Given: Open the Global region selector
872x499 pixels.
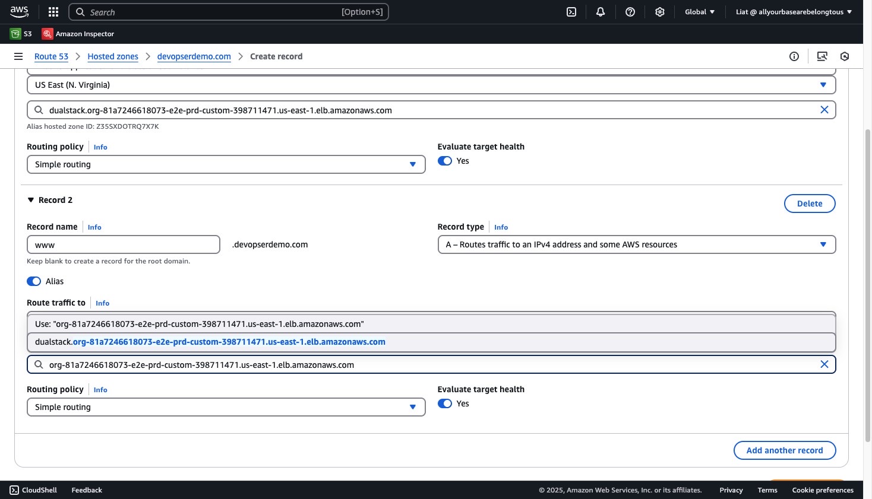Looking at the screenshot, I should point(700,12).
